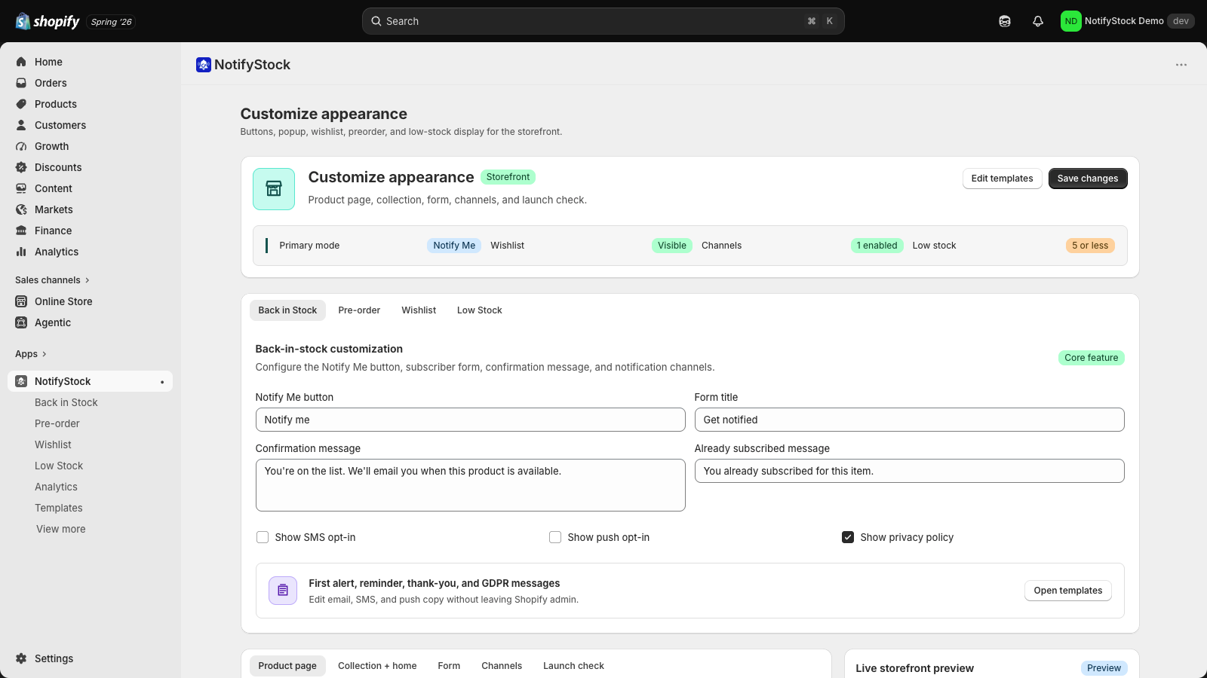
Task: Open the three-dot menu beside NotifyStock header
Action: (x=1181, y=65)
